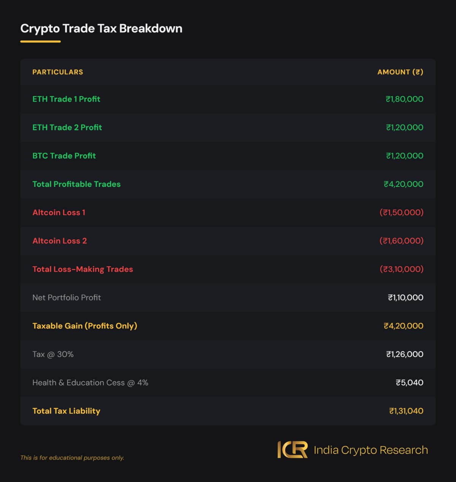
Task: Select the ETH Trade 1 Profit row label
Action: point(66,99)
